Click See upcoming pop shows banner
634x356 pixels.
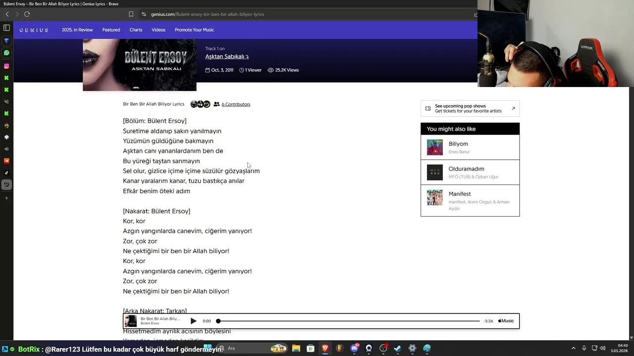pos(470,108)
